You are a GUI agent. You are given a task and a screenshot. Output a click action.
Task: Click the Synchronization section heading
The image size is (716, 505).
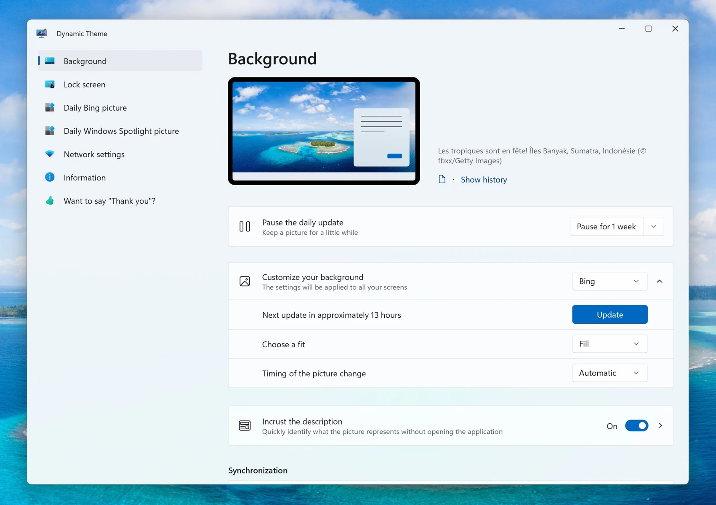pos(258,470)
